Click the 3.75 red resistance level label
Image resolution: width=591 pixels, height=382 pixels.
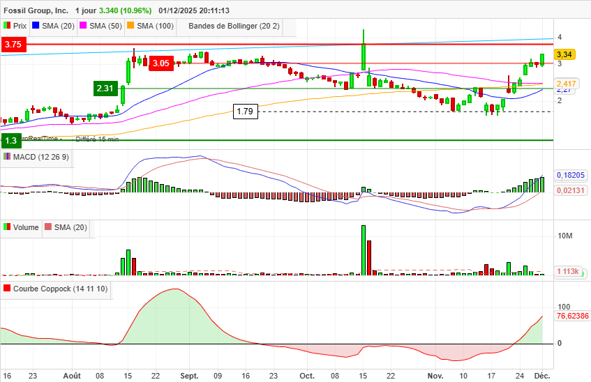tap(13, 44)
